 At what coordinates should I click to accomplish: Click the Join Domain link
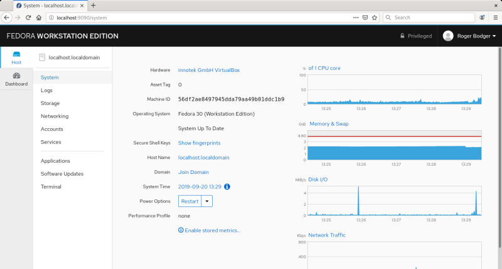193,172
